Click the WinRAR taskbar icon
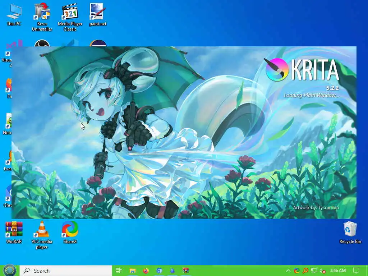This screenshot has width=368, height=276. point(186,271)
